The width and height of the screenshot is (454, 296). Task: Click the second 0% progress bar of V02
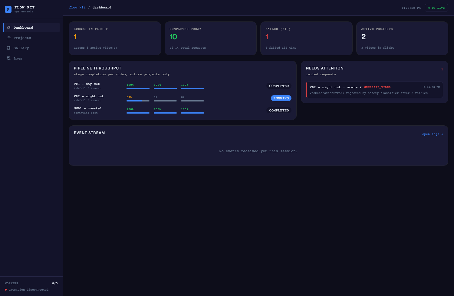pos(192,101)
